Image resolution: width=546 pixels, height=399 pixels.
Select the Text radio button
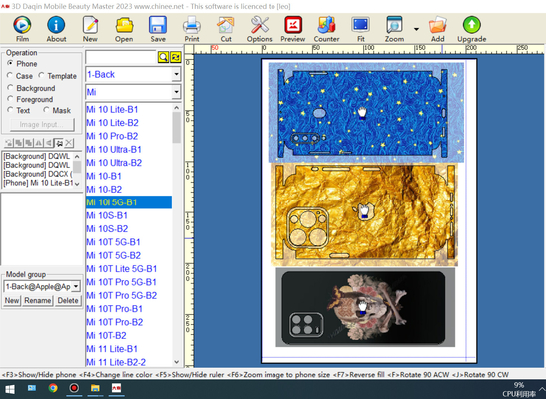coord(10,110)
